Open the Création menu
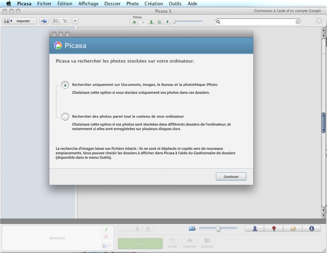Image resolution: width=327 pixels, height=253 pixels. (154, 3)
